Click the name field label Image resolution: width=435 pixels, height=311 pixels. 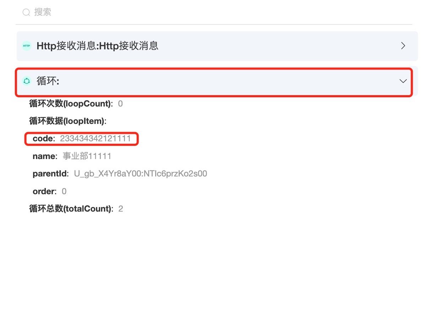(45, 156)
